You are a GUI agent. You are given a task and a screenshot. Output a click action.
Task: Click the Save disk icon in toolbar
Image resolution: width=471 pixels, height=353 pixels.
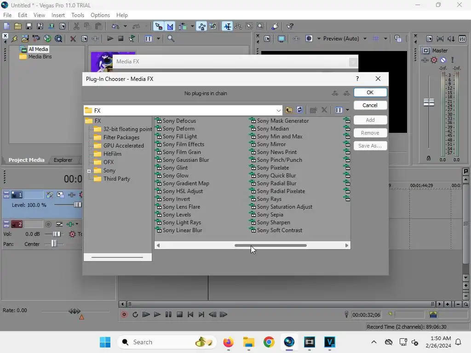click(29, 26)
